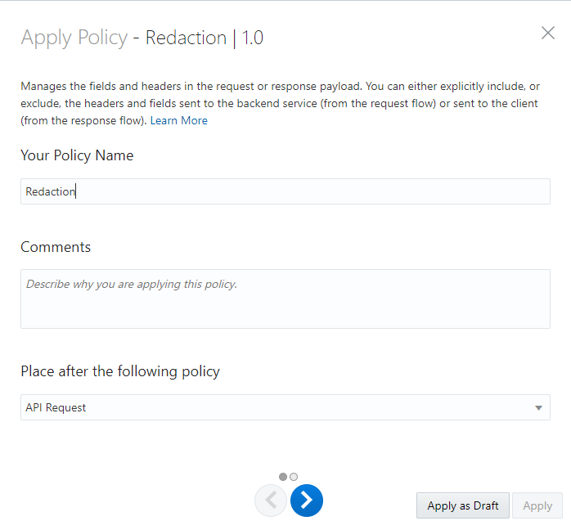Click the Apply as Draft button
Screen dimensions: 571x530
click(462, 505)
